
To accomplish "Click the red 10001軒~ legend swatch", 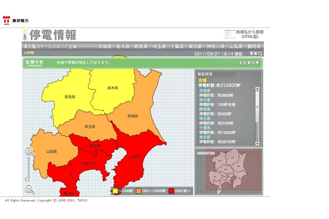I will pyautogui.click(x=171, y=191).
